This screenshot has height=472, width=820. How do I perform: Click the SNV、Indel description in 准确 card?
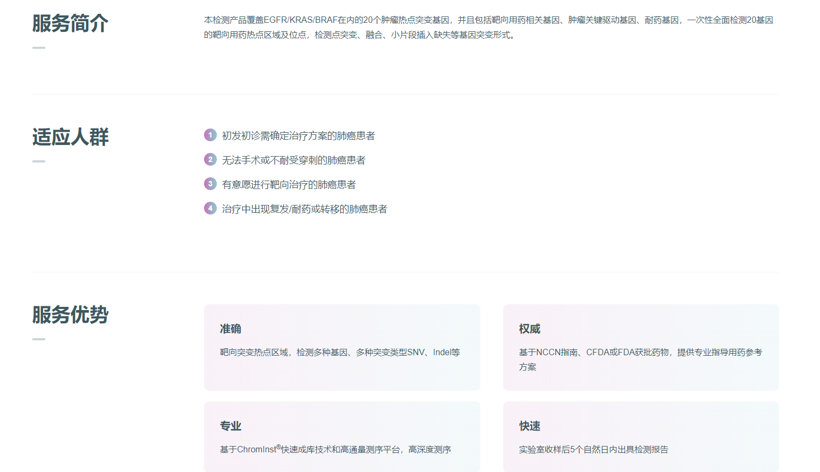tap(340, 353)
